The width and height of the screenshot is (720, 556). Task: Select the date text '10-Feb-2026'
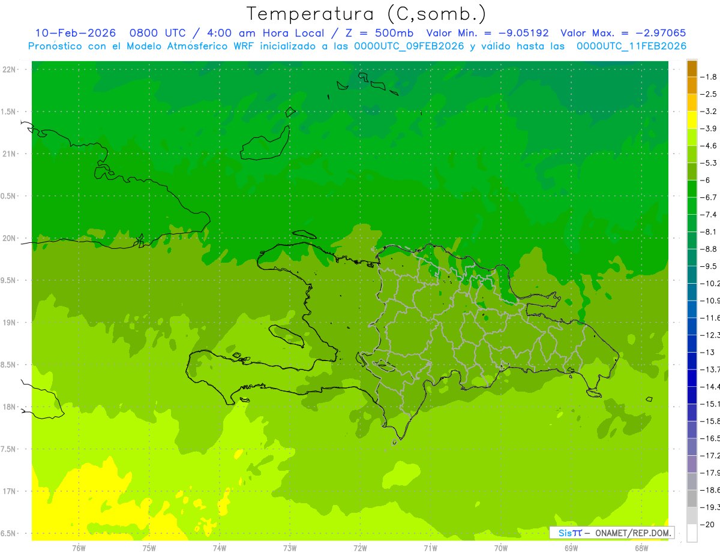click(76, 33)
